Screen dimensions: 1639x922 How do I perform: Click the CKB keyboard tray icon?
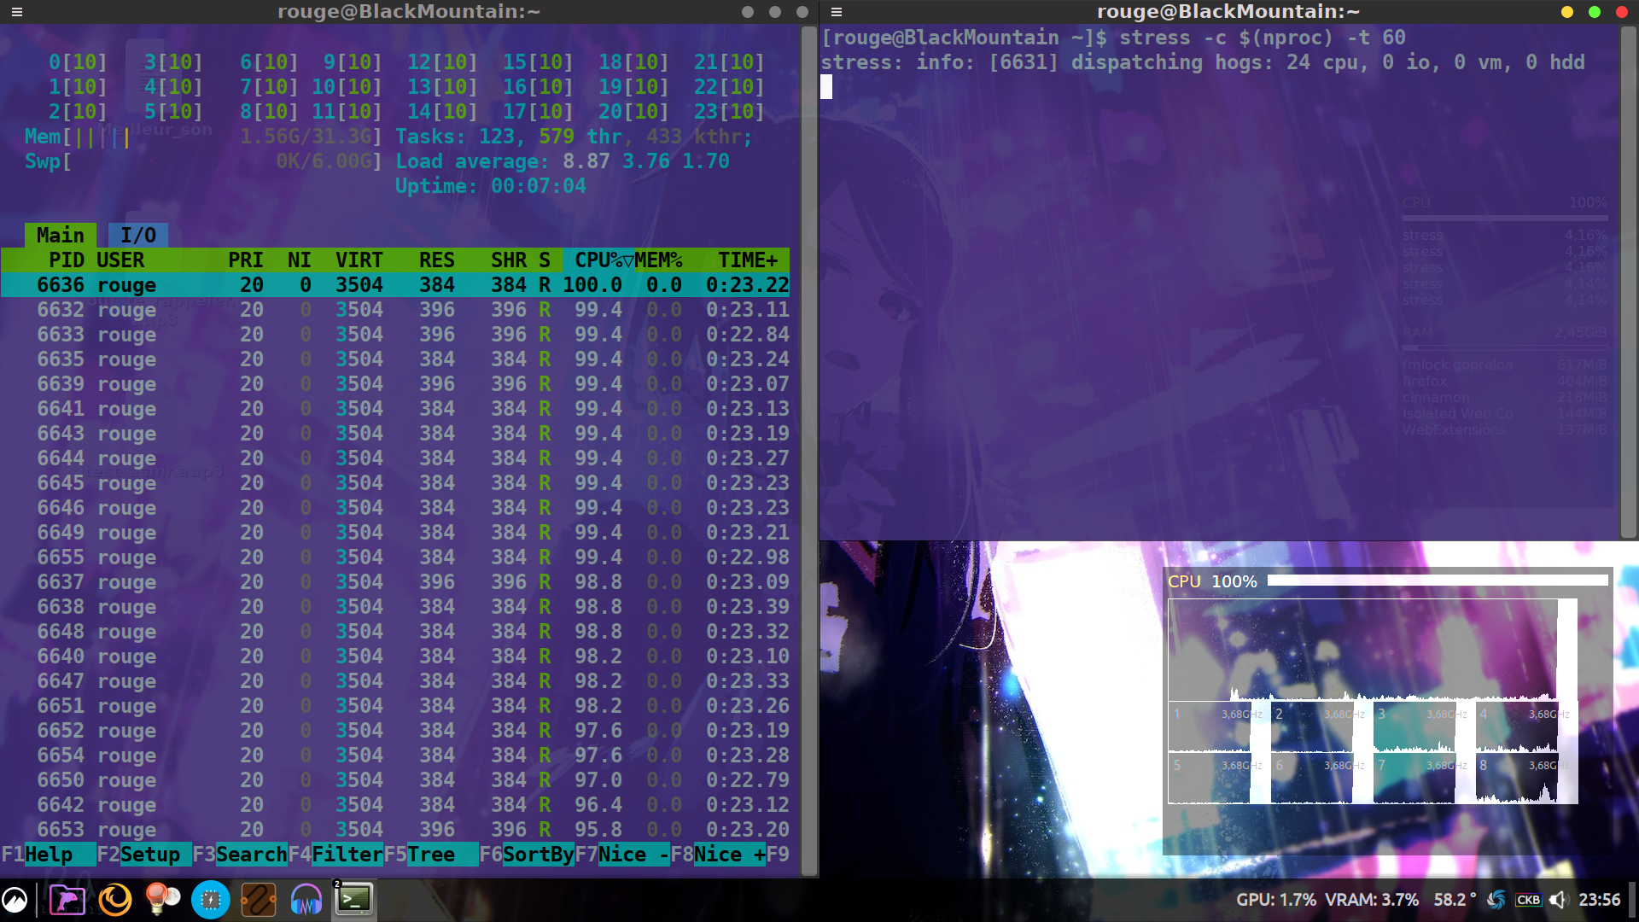pos(1528,900)
